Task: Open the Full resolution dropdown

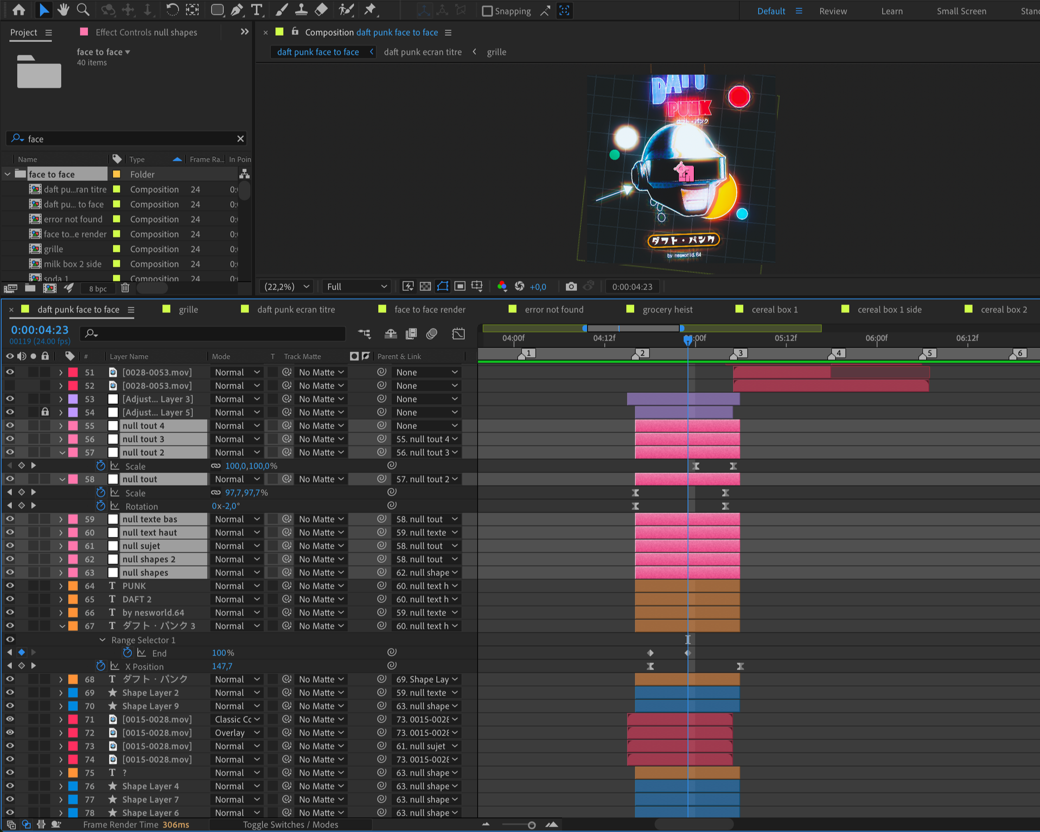Action: click(356, 287)
